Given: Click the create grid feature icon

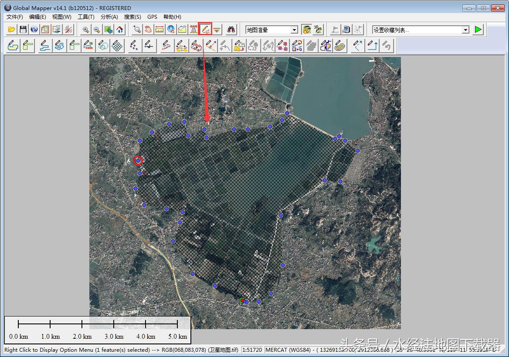Looking at the screenshot, I should pyautogui.click(x=116, y=45).
